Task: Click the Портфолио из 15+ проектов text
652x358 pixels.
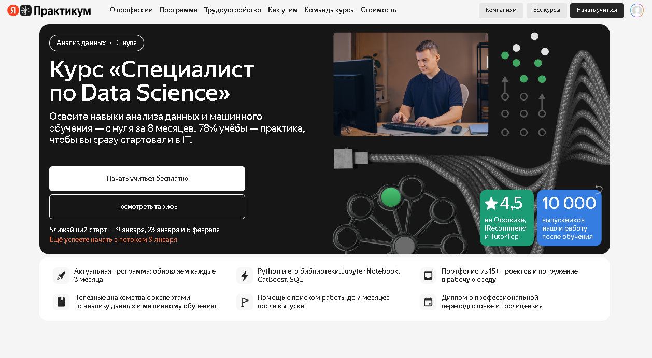Action: (509, 275)
